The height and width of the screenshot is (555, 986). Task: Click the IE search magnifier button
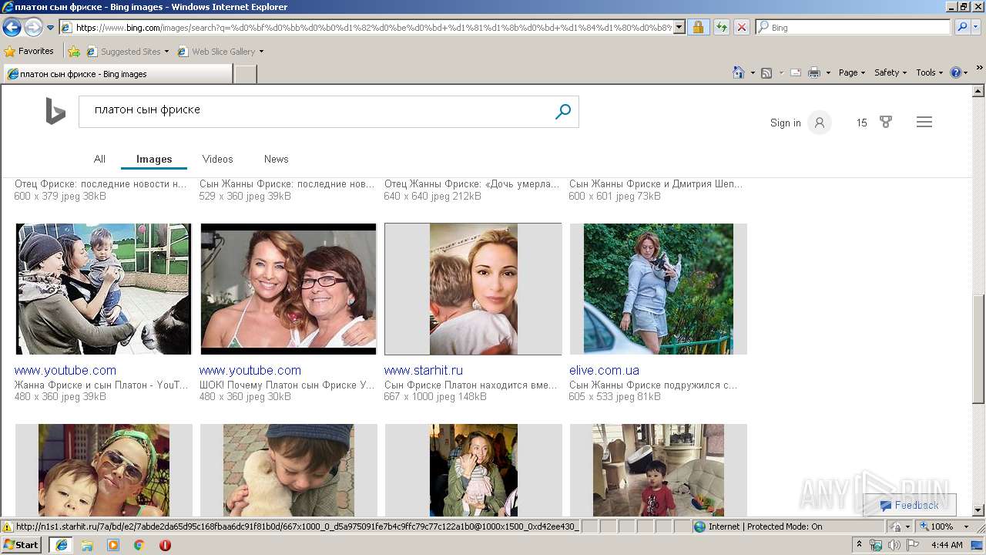point(961,28)
